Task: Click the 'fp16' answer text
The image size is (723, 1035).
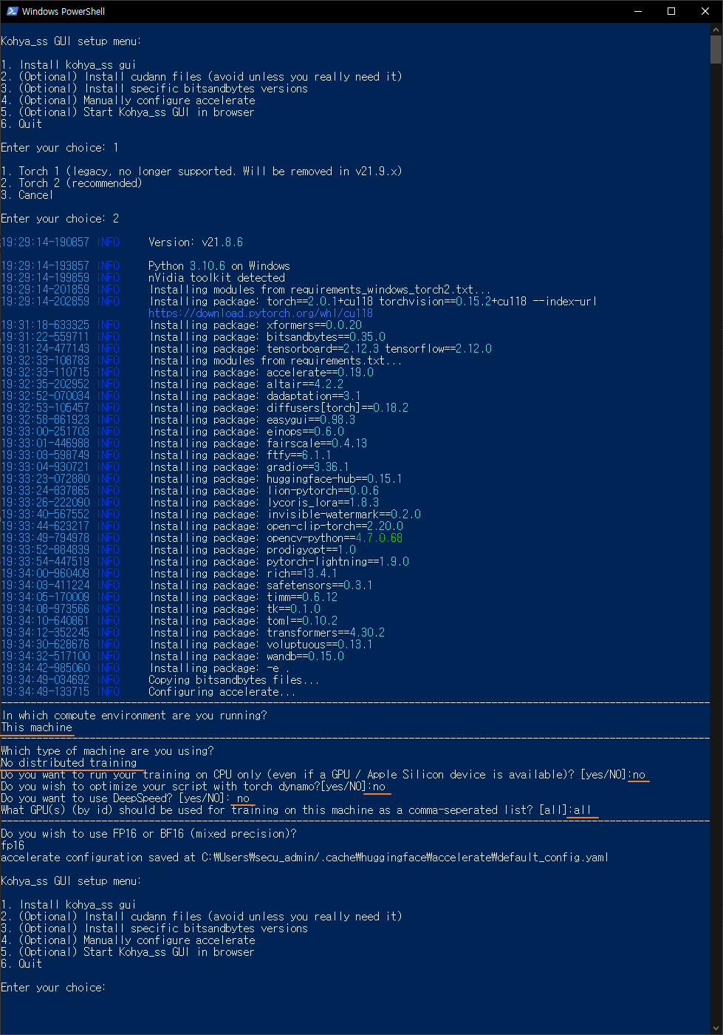Action: (x=13, y=846)
